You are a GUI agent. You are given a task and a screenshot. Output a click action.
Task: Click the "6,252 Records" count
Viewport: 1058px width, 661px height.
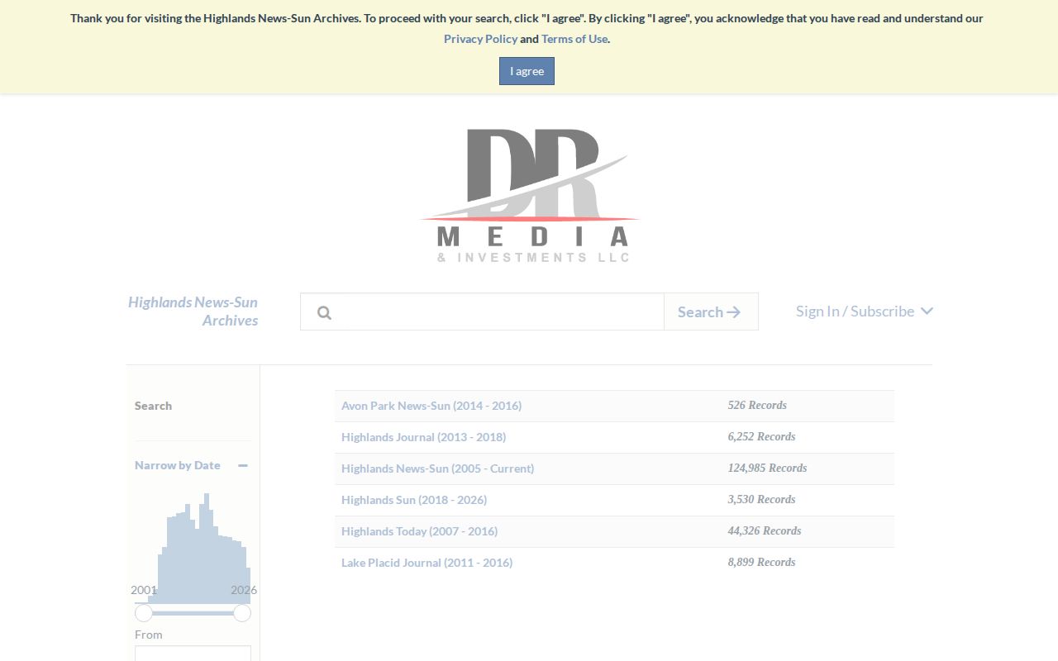coord(761,437)
